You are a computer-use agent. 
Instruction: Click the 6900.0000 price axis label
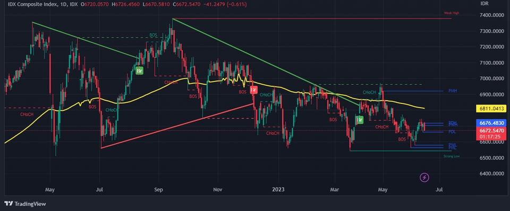492,95
